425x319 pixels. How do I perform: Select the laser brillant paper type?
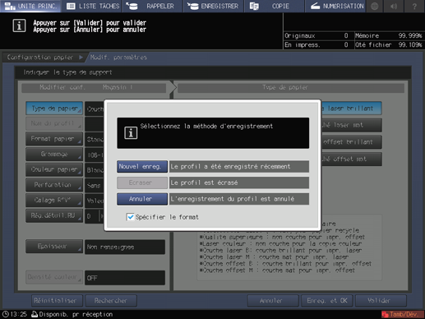pyautogui.click(x=351, y=109)
